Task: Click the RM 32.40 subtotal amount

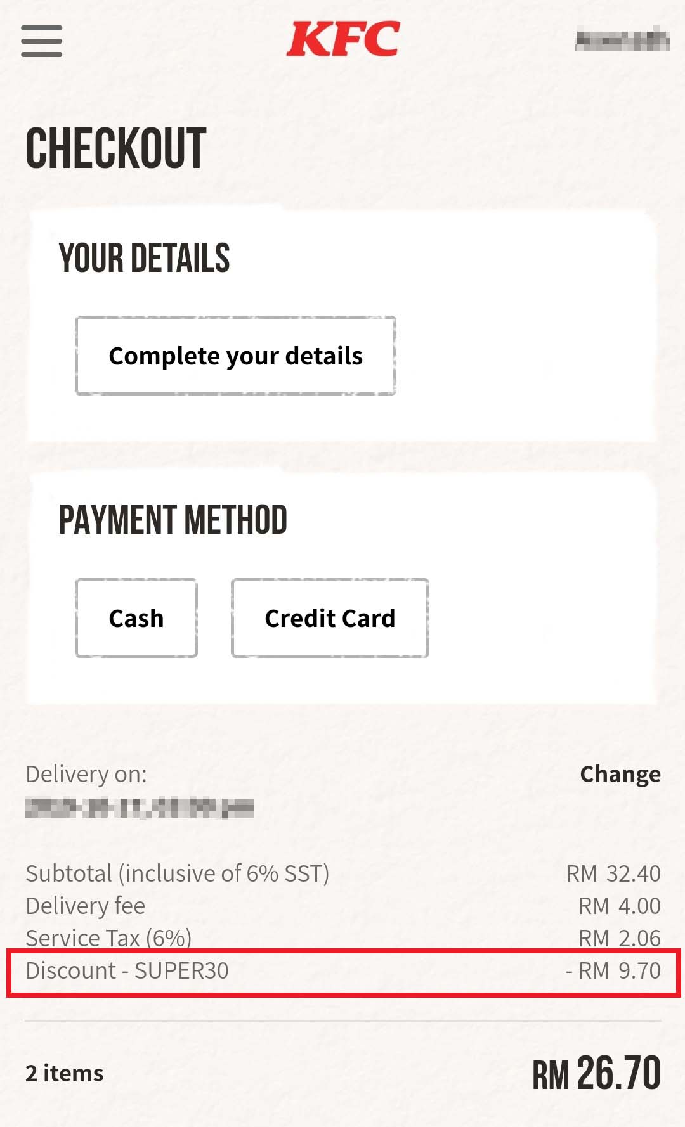Action: [613, 873]
